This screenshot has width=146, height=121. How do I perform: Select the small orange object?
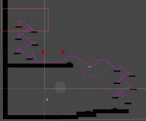(47, 99)
